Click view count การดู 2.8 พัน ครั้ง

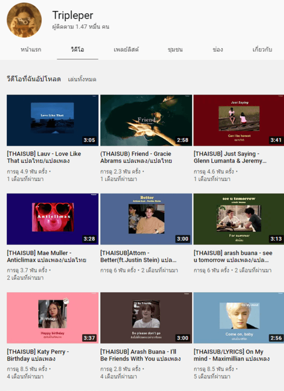(120, 369)
